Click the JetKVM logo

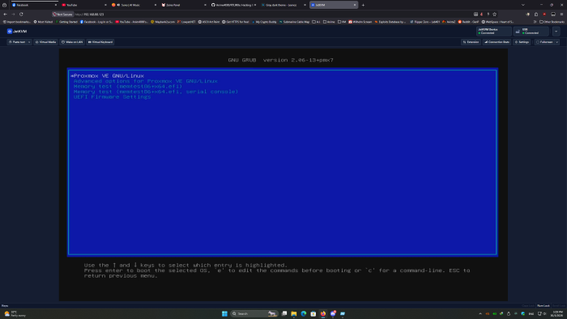point(17,32)
